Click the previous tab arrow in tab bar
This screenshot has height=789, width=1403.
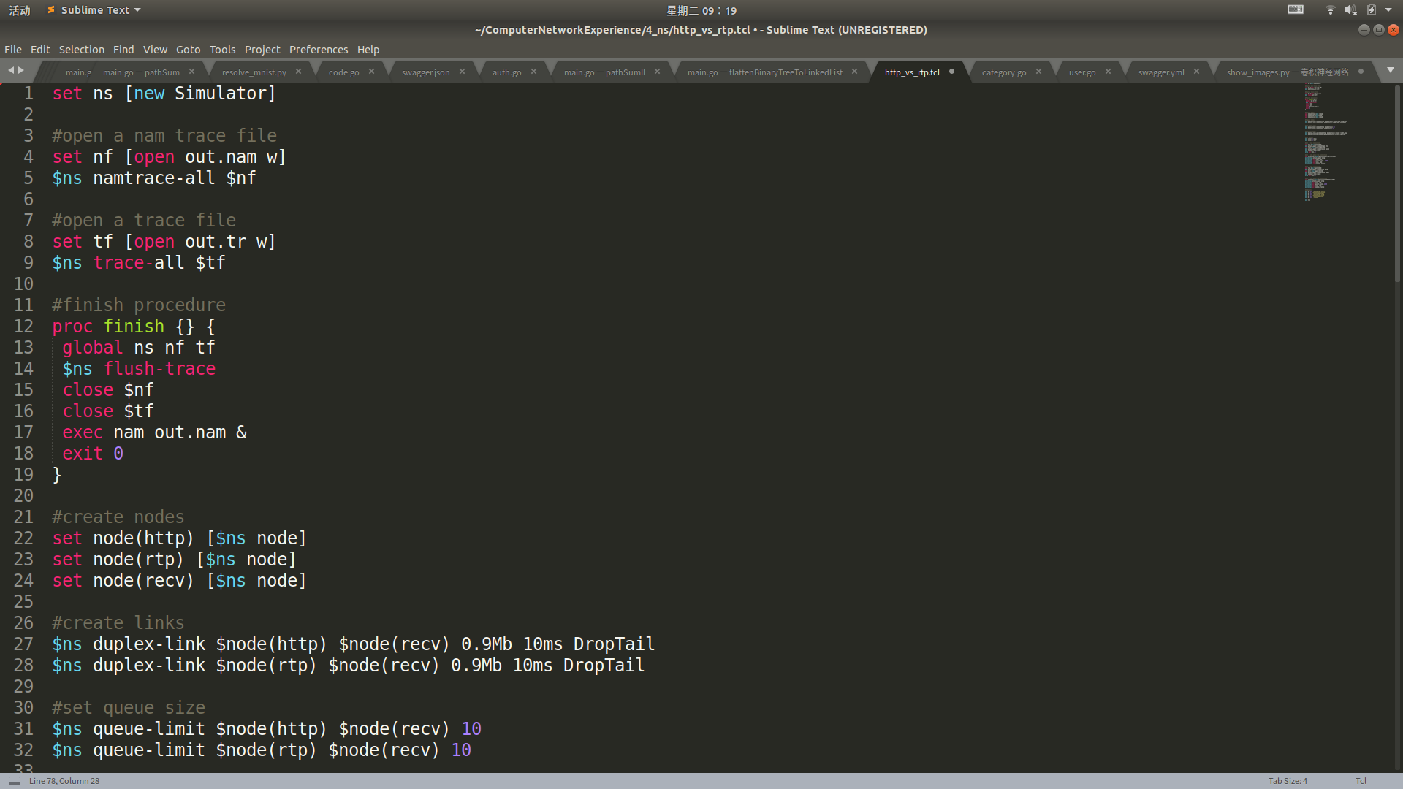[x=11, y=70]
